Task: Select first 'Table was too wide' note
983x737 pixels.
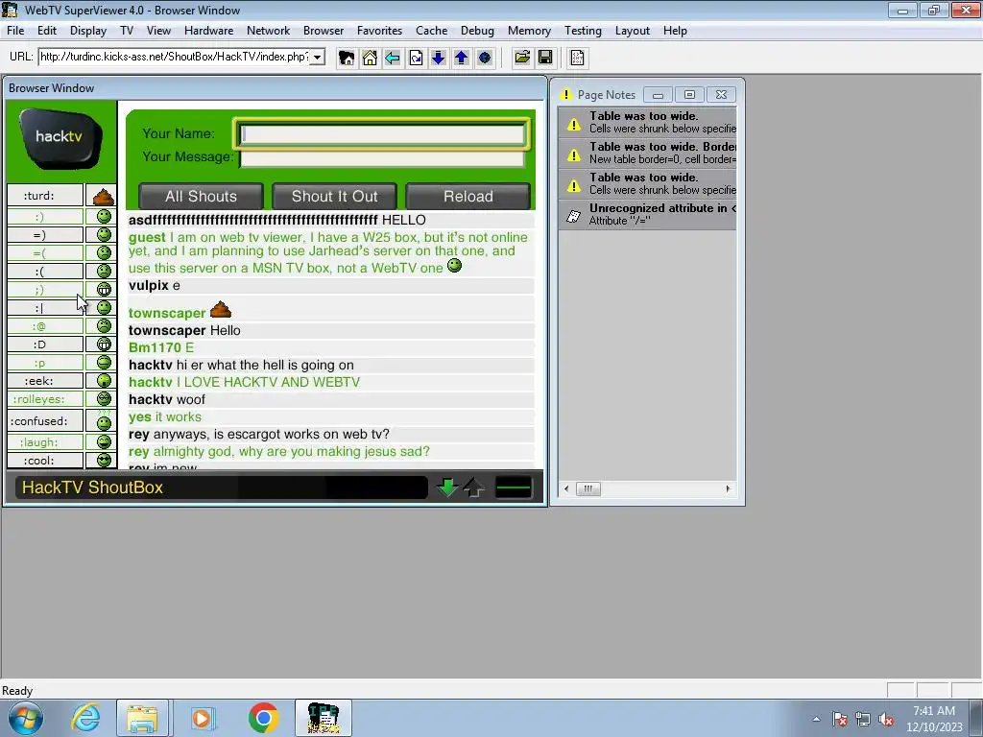Action: click(x=648, y=122)
